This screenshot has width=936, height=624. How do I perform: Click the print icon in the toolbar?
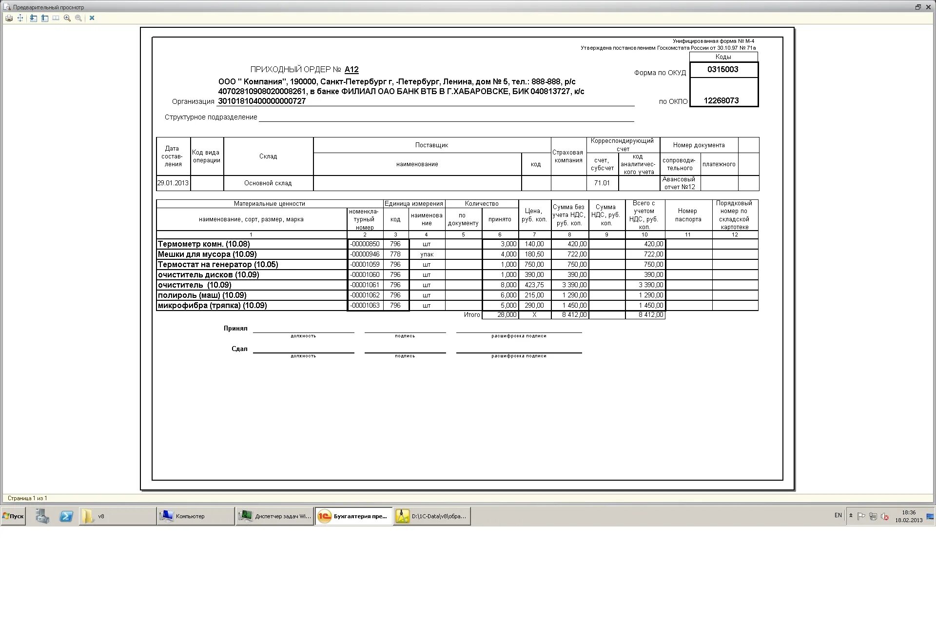pos(9,18)
